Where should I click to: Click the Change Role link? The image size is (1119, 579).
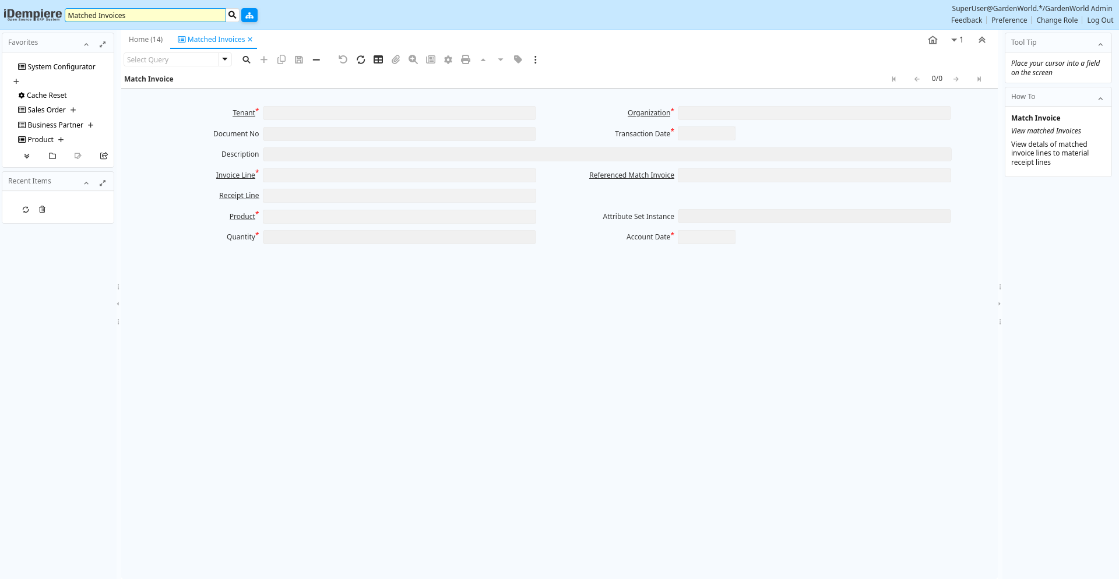(1057, 20)
